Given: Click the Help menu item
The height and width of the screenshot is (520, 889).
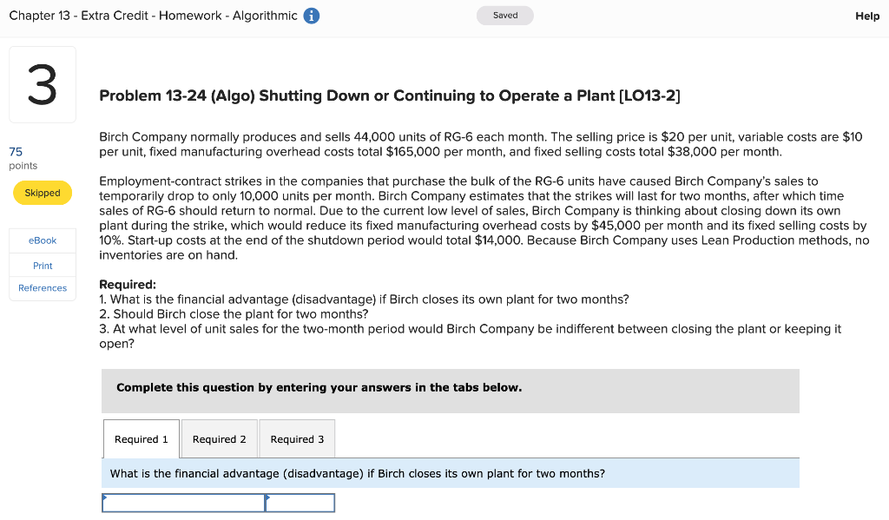Looking at the screenshot, I should point(867,16).
